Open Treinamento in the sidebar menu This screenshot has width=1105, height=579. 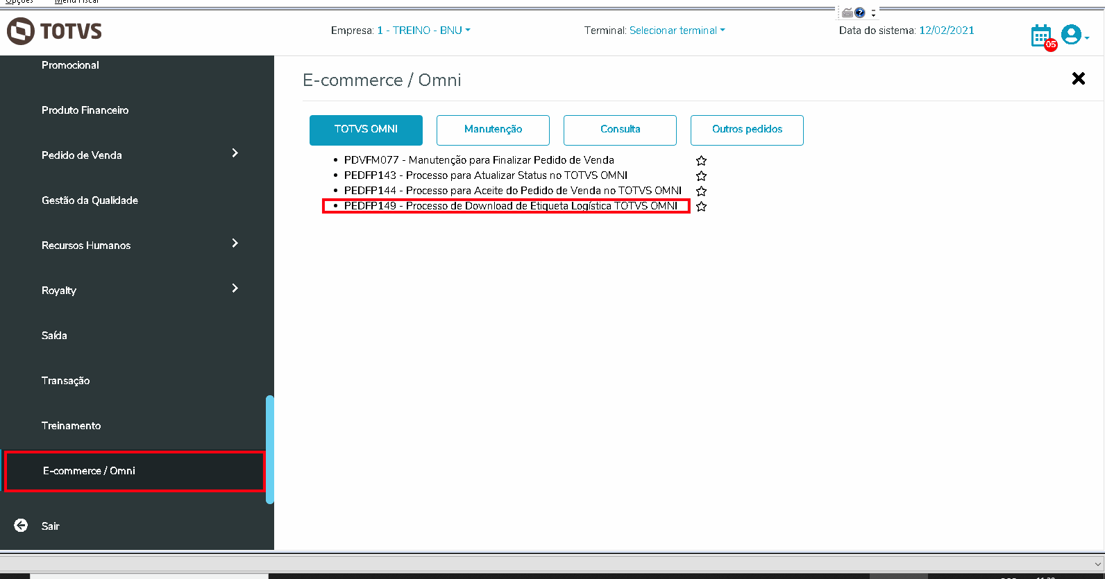coord(71,426)
